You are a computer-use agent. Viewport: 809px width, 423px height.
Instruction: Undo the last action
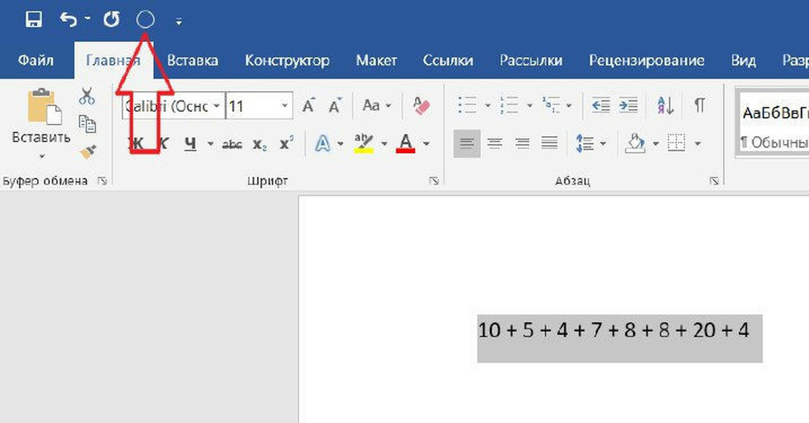pos(69,20)
